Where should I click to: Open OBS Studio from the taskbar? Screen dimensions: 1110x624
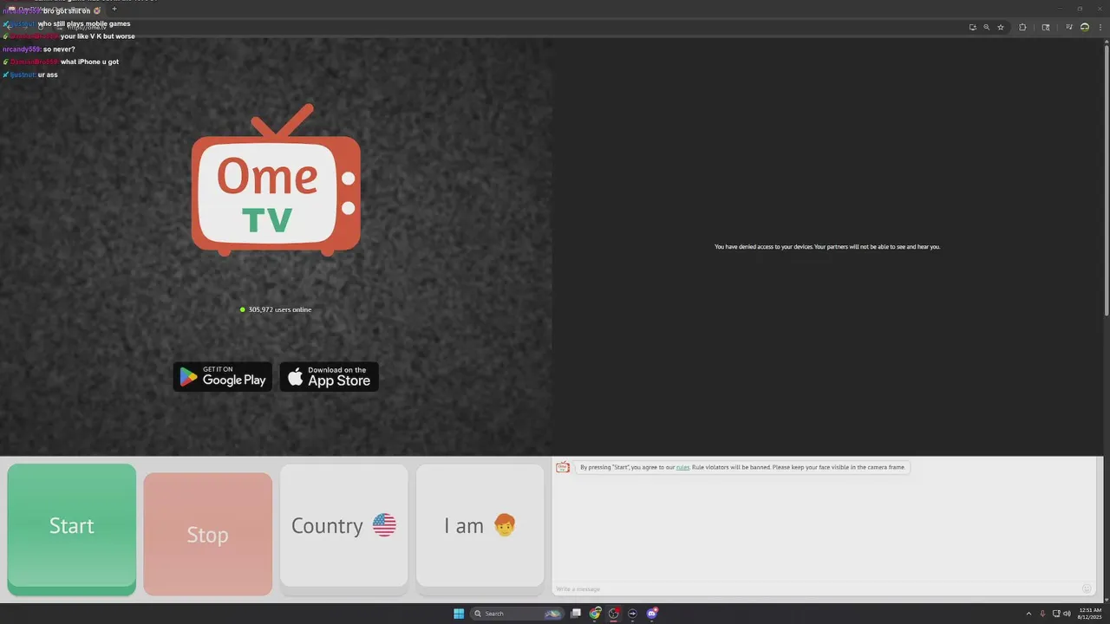point(613,614)
